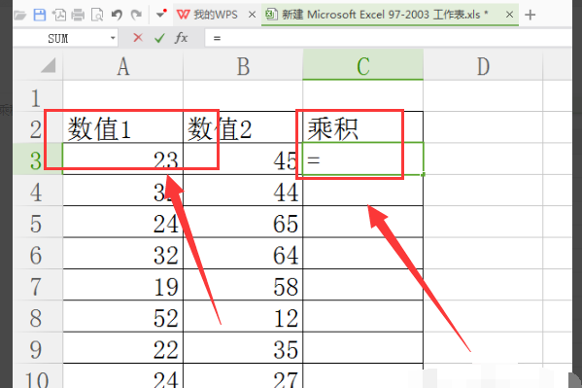The height and width of the screenshot is (388, 582).
Task: Click the cell labeled 数值2
Action: click(243, 127)
